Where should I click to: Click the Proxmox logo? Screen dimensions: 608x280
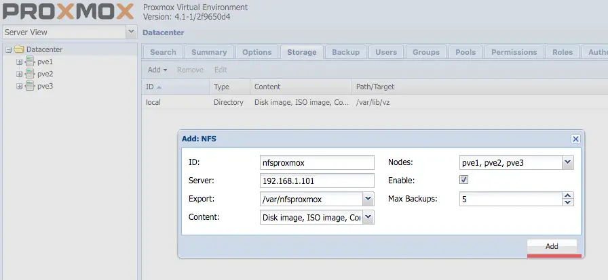69,11
